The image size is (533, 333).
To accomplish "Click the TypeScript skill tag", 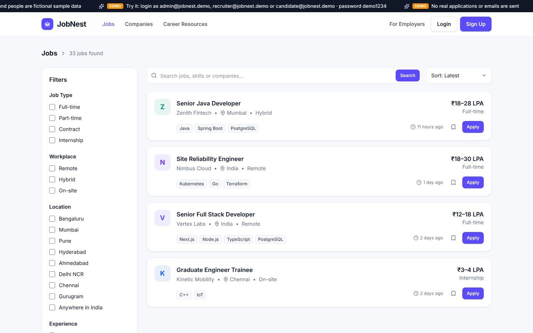I will coord(238,239).
